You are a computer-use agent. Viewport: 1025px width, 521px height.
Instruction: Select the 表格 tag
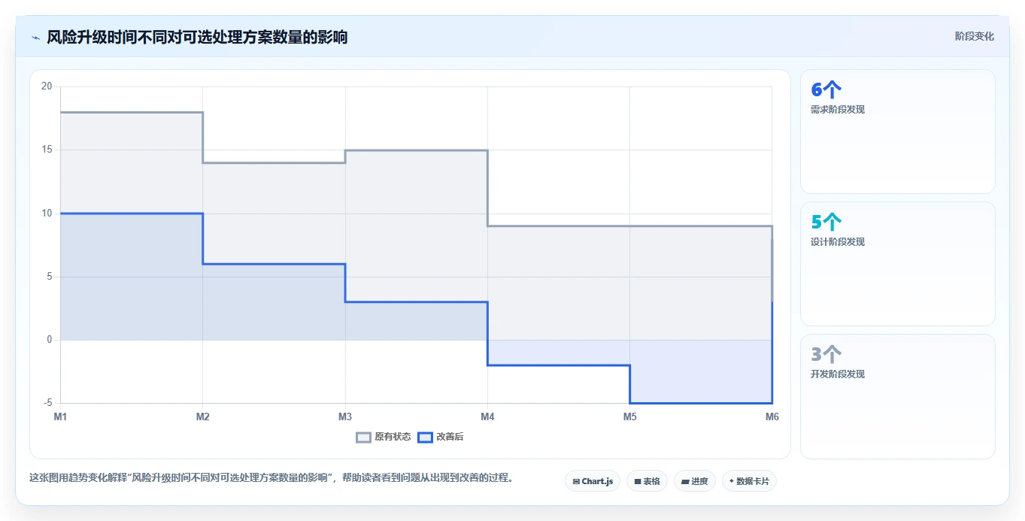tap(647, 481)
